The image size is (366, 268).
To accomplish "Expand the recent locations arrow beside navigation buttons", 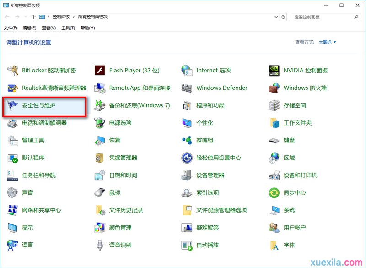I will [27, 17].
